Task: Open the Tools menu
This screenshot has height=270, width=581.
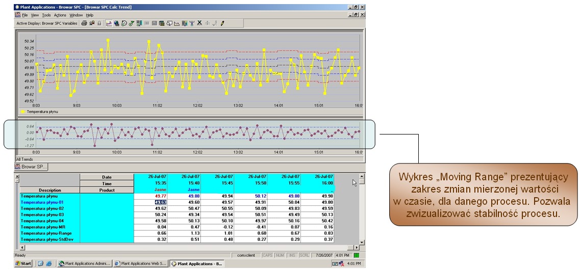Action: [x=46, y=15]
